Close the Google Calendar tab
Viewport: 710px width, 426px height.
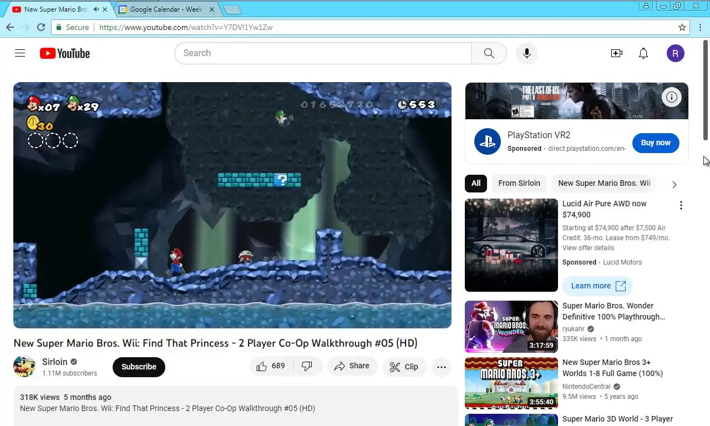click(212, 9)
